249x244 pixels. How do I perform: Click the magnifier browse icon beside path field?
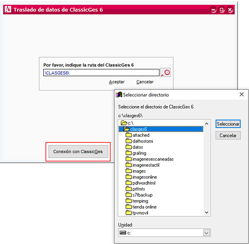pyautogui.click(x=165, y=73)
